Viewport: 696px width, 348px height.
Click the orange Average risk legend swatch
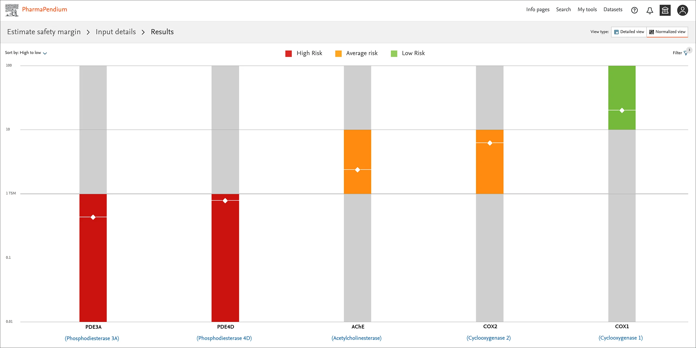pyautogui.click(x=338, y=54)
